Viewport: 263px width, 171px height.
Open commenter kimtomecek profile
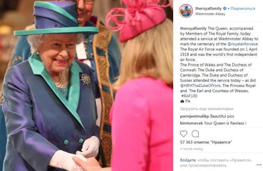click(x=191, y=123)
